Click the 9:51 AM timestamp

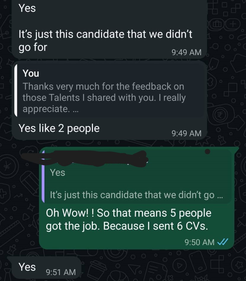61,272
